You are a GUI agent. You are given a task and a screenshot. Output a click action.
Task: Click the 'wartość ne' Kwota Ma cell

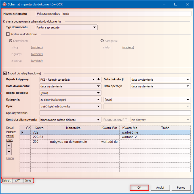[130, 132]
